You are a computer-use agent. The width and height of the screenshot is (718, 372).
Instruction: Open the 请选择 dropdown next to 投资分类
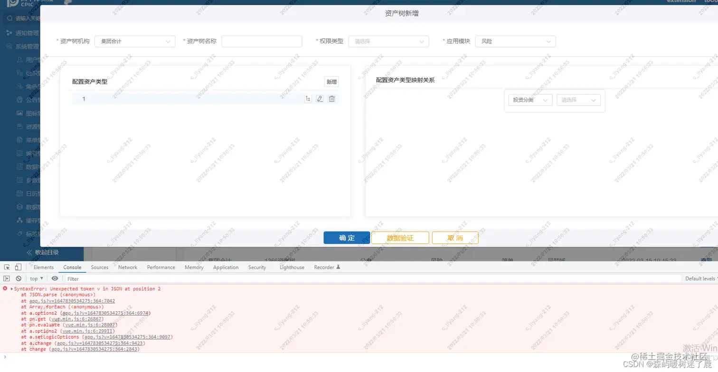click(578, 100)
